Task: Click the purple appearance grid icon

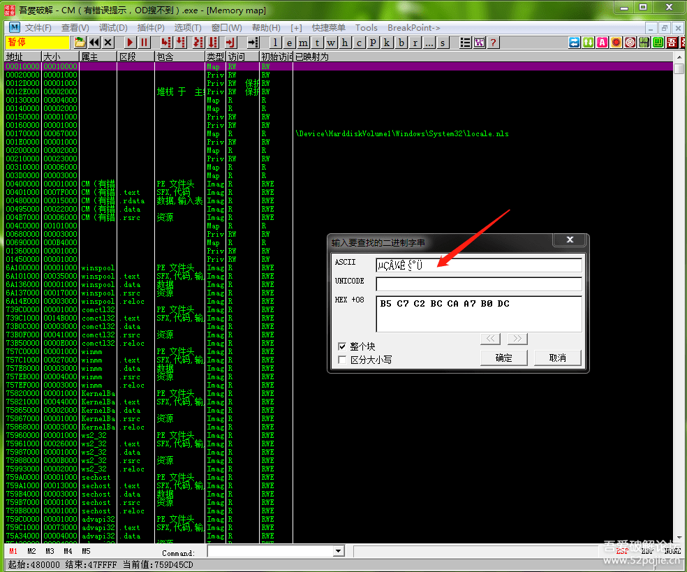Action: coord(480,43)
